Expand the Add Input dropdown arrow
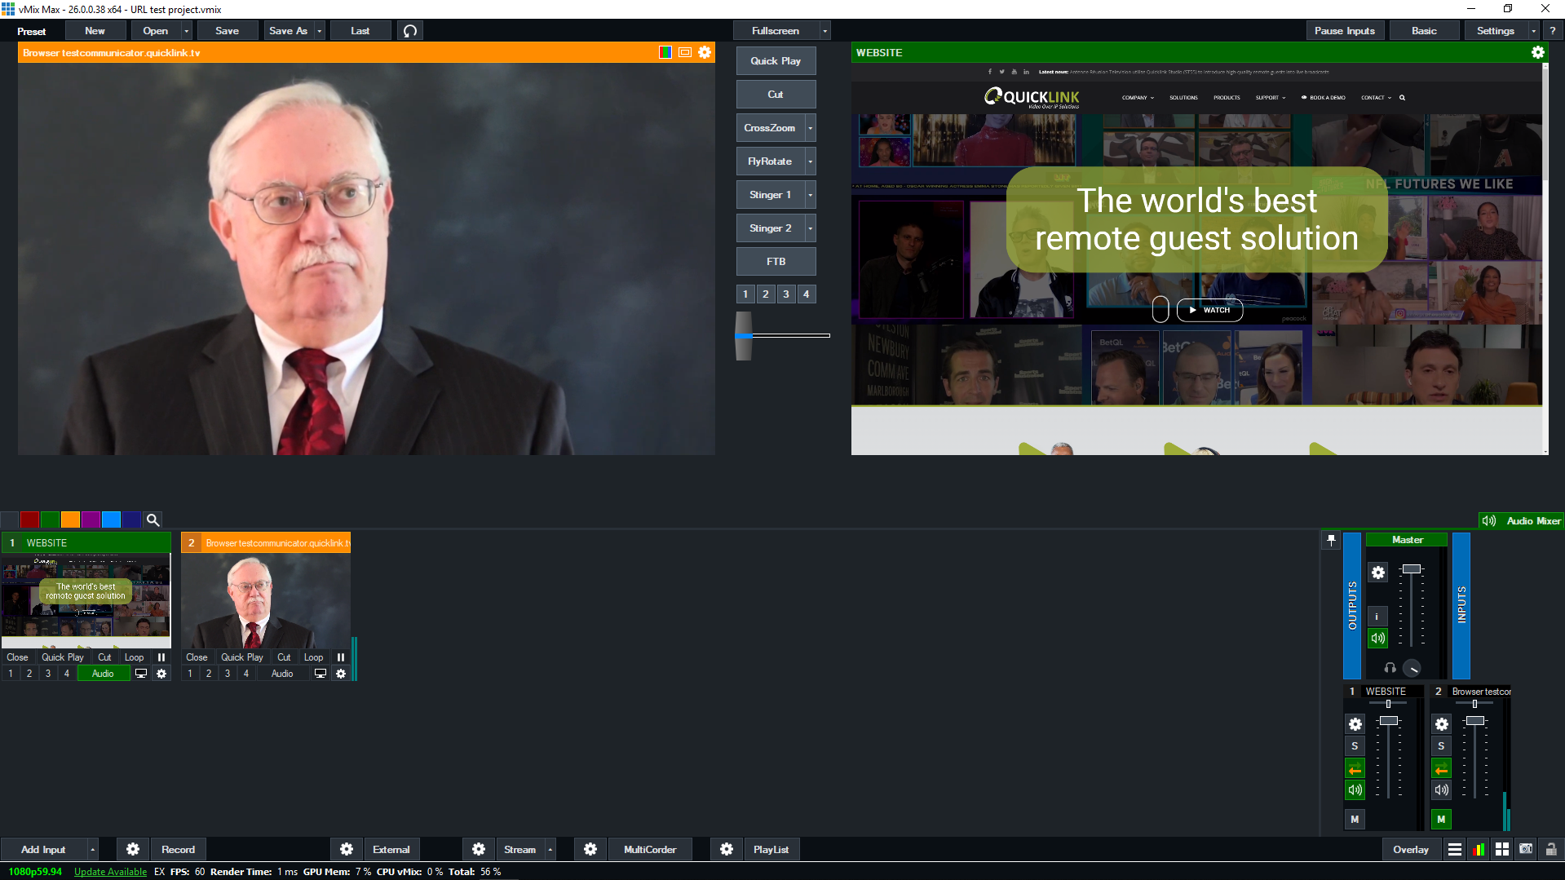 click(x=92, y=850)
